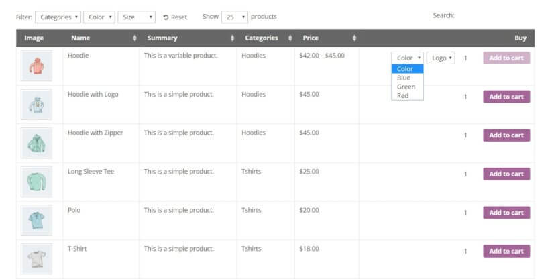Select Red in the color options list
Image resolution: width=550 pixels, height=279 pixels.
tap(408, 95)
